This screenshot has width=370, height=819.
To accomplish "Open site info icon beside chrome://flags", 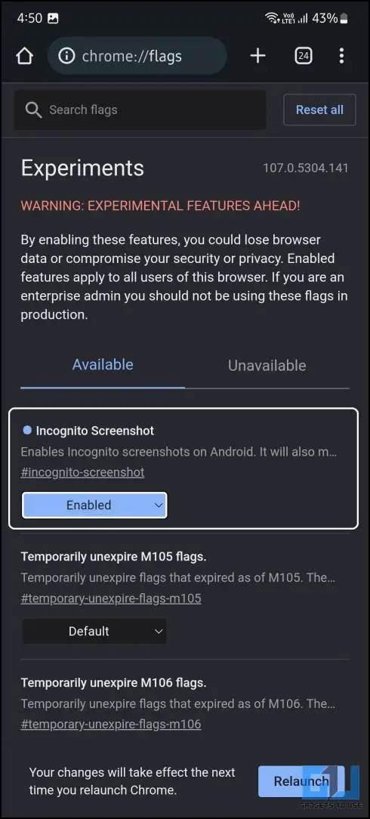I will pyautogui.click(x=66, y=56).
